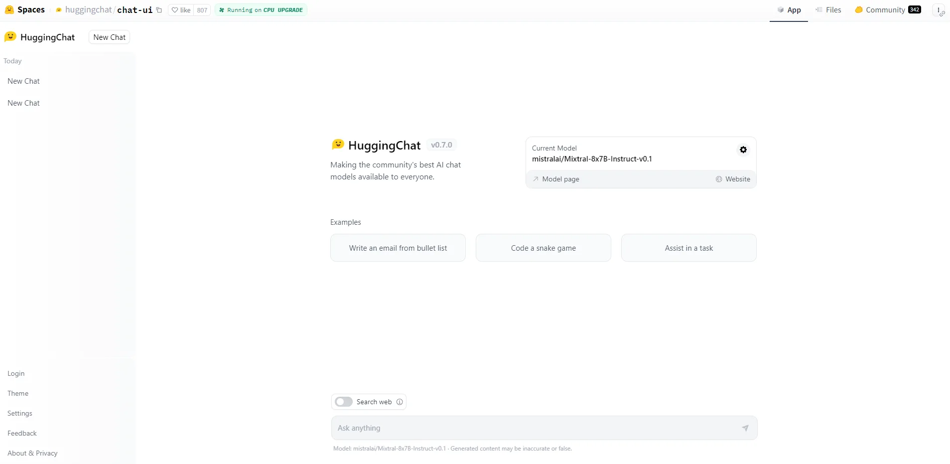This screenshot has height=464, width=950.
Task: Click the v0.7.0 version badge
Action: 442,145
